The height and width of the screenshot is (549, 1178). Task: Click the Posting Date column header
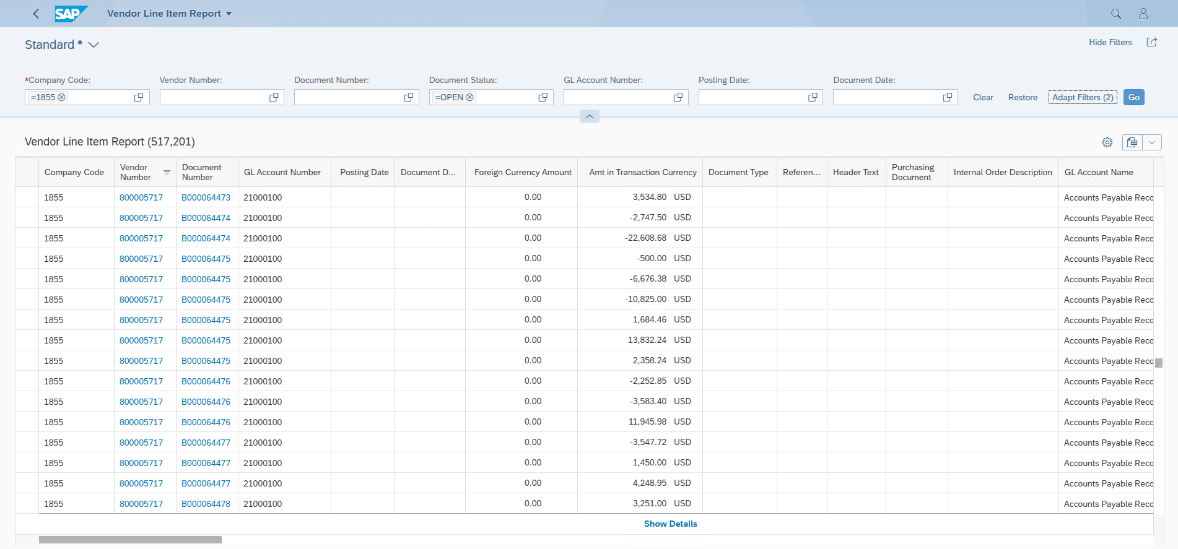pos(364,172)
